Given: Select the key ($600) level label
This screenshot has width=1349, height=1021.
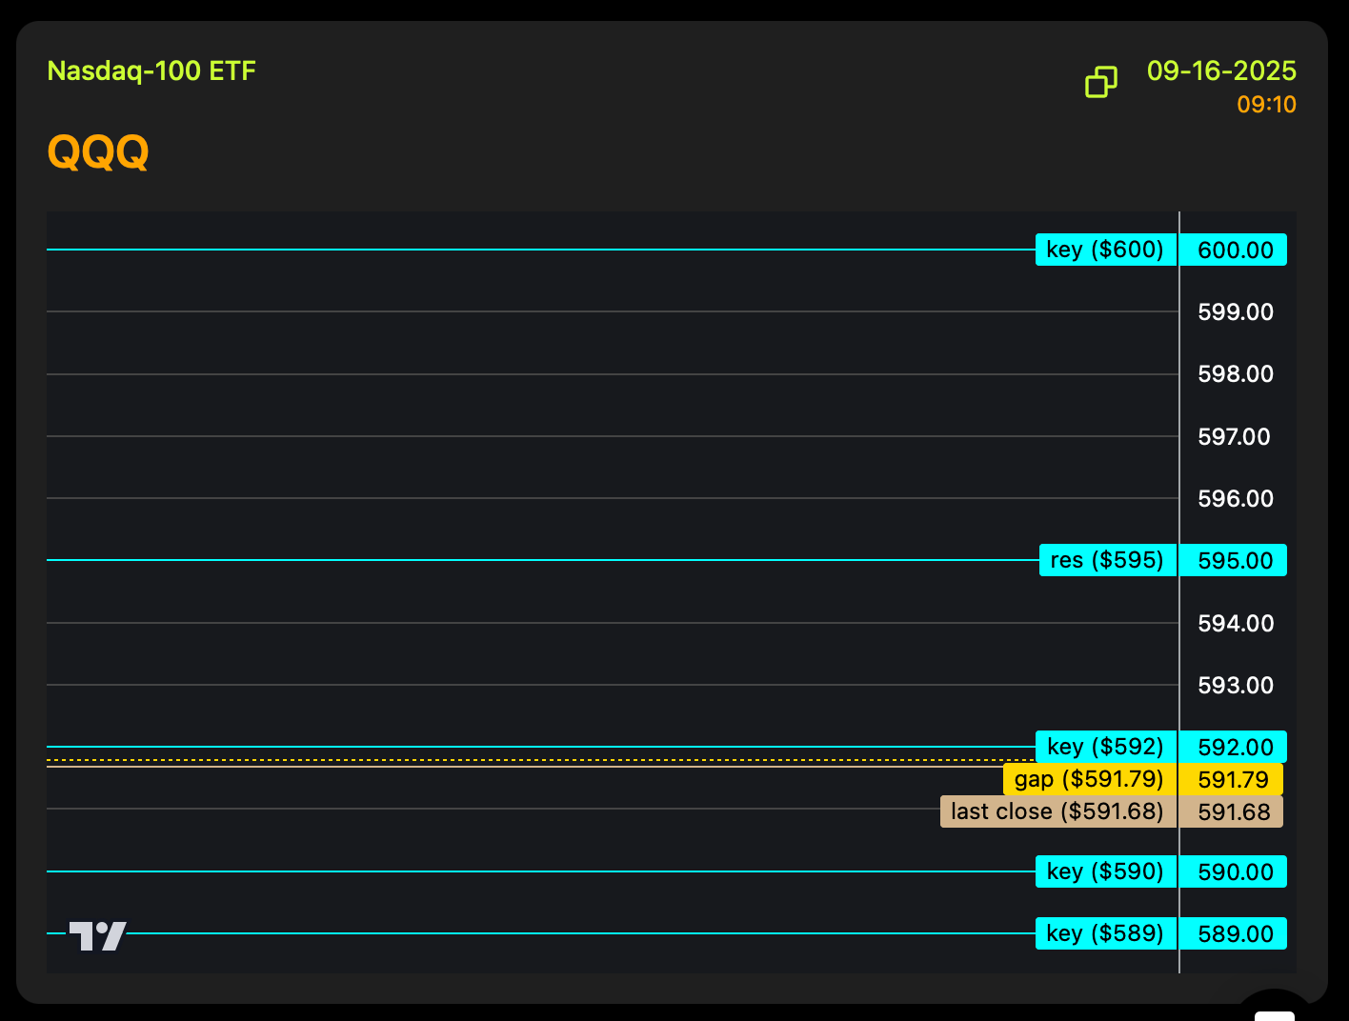Looking at the screenshot, I should 1106,250.
